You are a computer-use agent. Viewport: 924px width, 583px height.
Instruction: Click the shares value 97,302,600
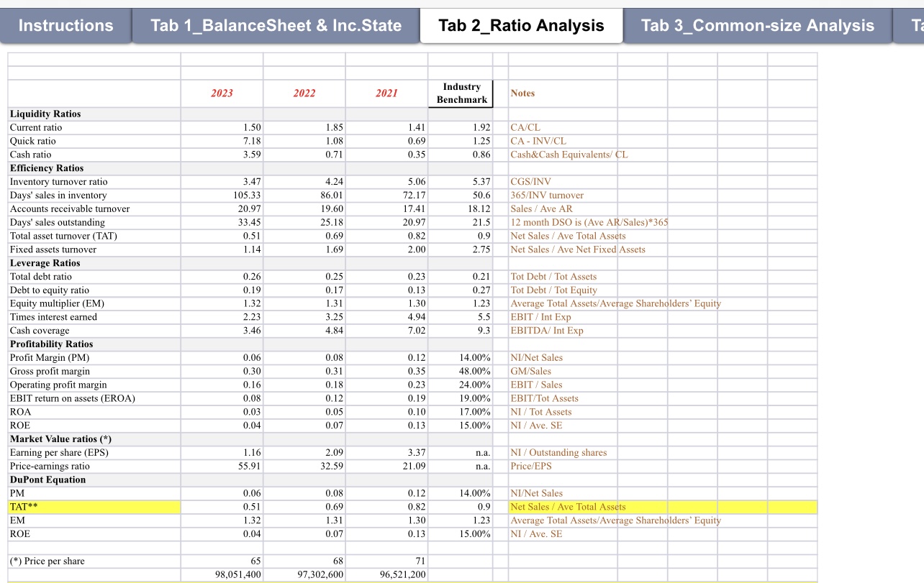tap(304, 575)
